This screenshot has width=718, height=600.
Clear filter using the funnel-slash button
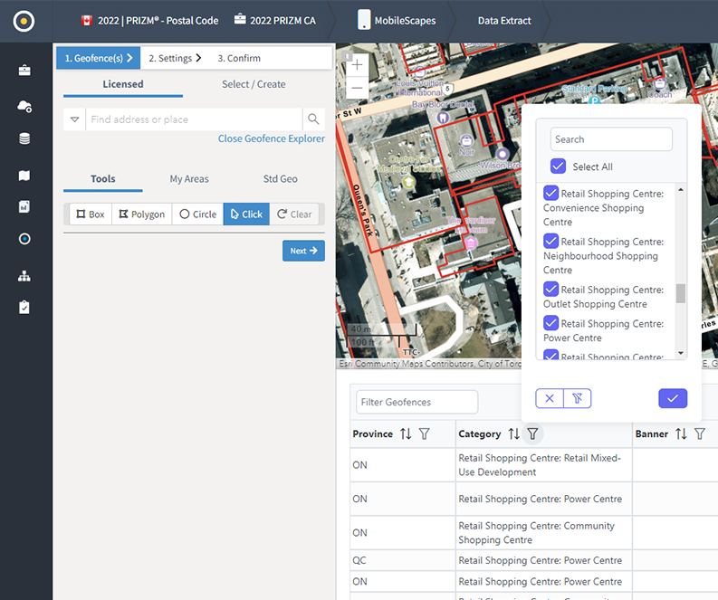coord(577,398)
